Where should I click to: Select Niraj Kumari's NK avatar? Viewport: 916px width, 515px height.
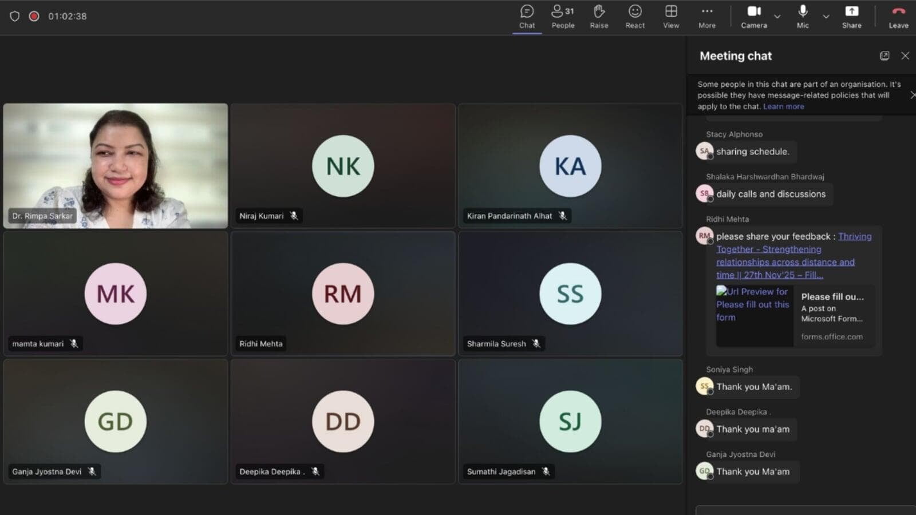[x=343, y=166]
